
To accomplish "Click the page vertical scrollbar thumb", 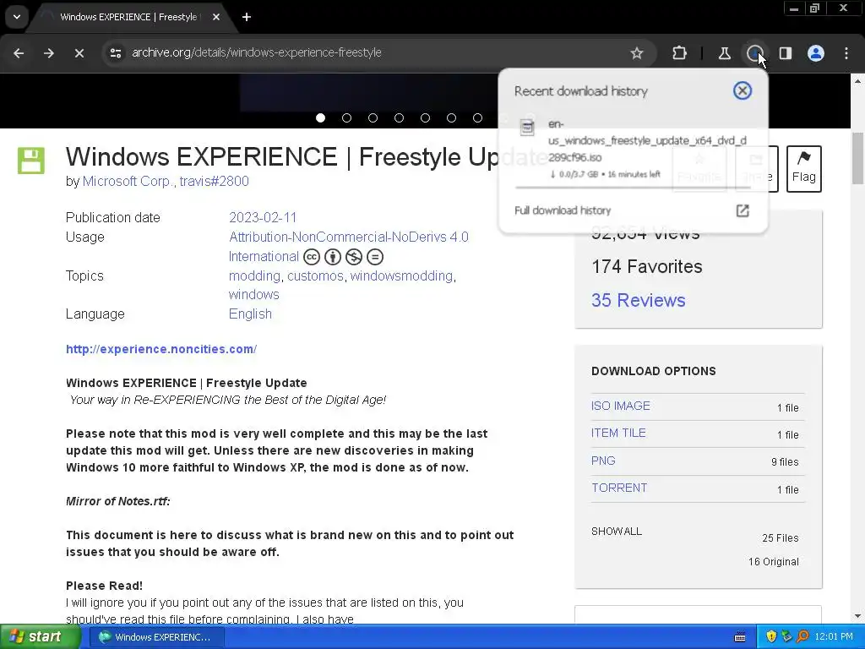I will [x=858, y=158].
